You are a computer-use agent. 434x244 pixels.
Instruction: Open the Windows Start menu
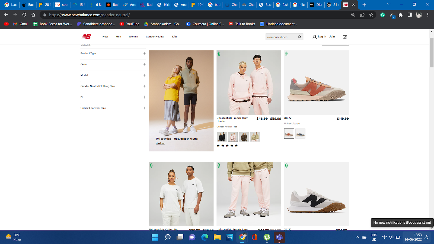(155, 237)
